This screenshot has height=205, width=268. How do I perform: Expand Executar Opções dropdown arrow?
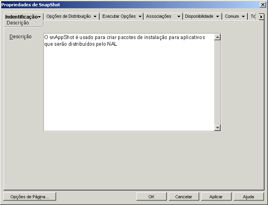click(x=140, y=17)
